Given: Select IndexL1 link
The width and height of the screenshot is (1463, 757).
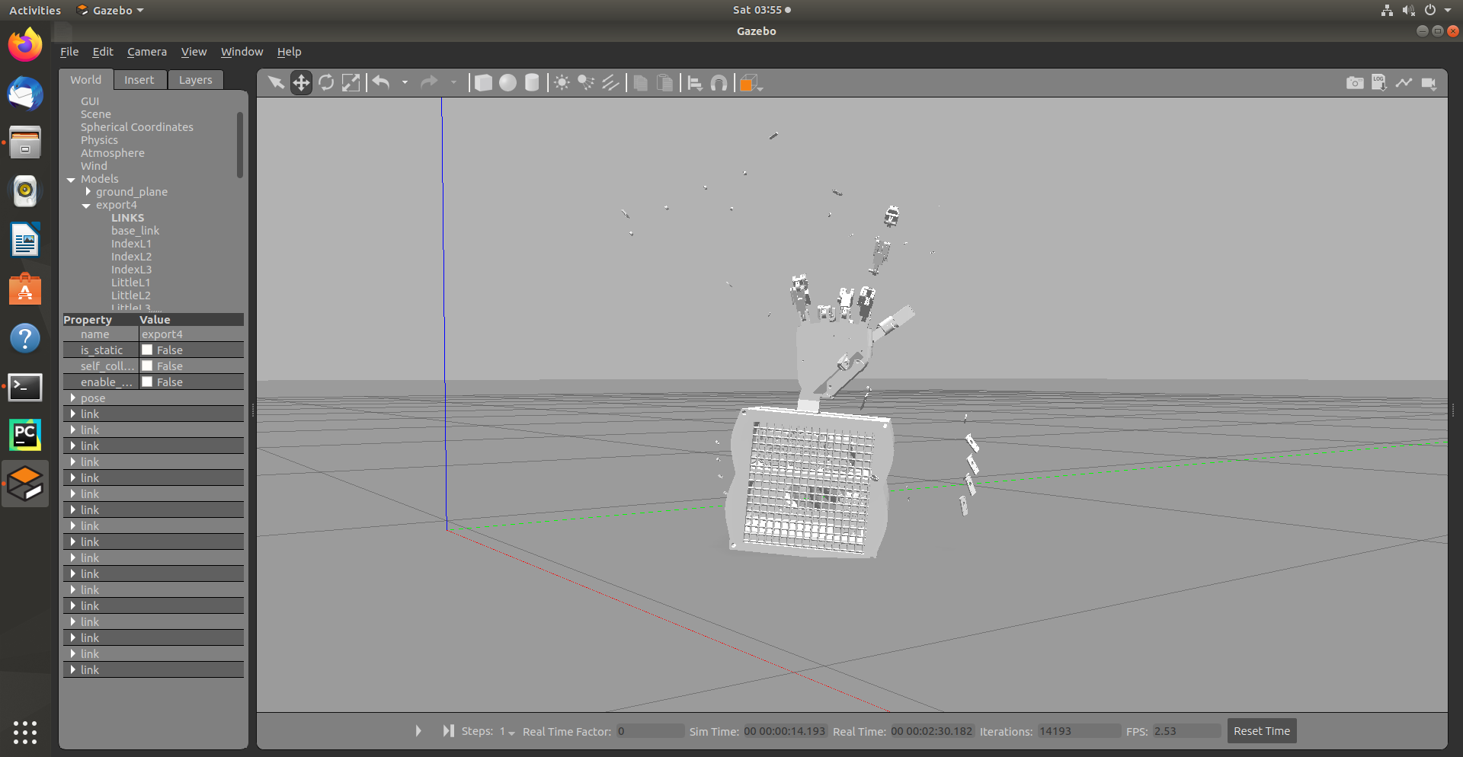Looking at the screenshot, I should pyautogui.click(x=131, y=244).
